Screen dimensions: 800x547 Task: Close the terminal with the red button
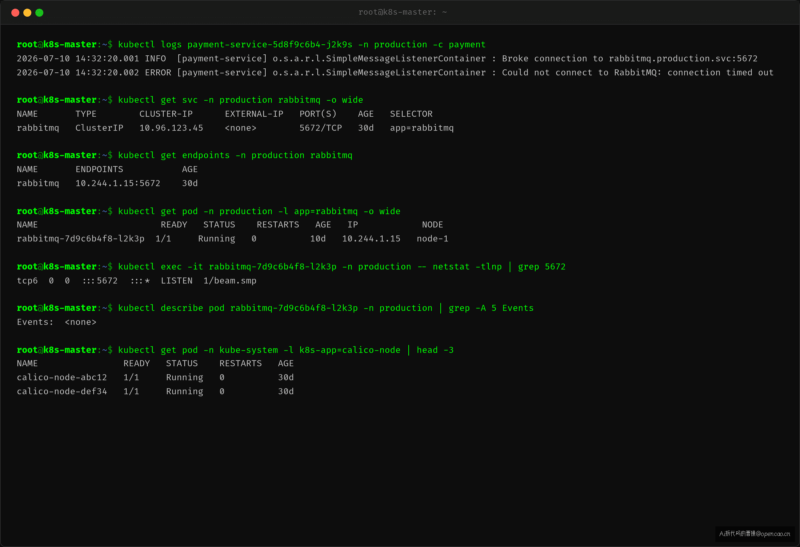click(15, 13)
